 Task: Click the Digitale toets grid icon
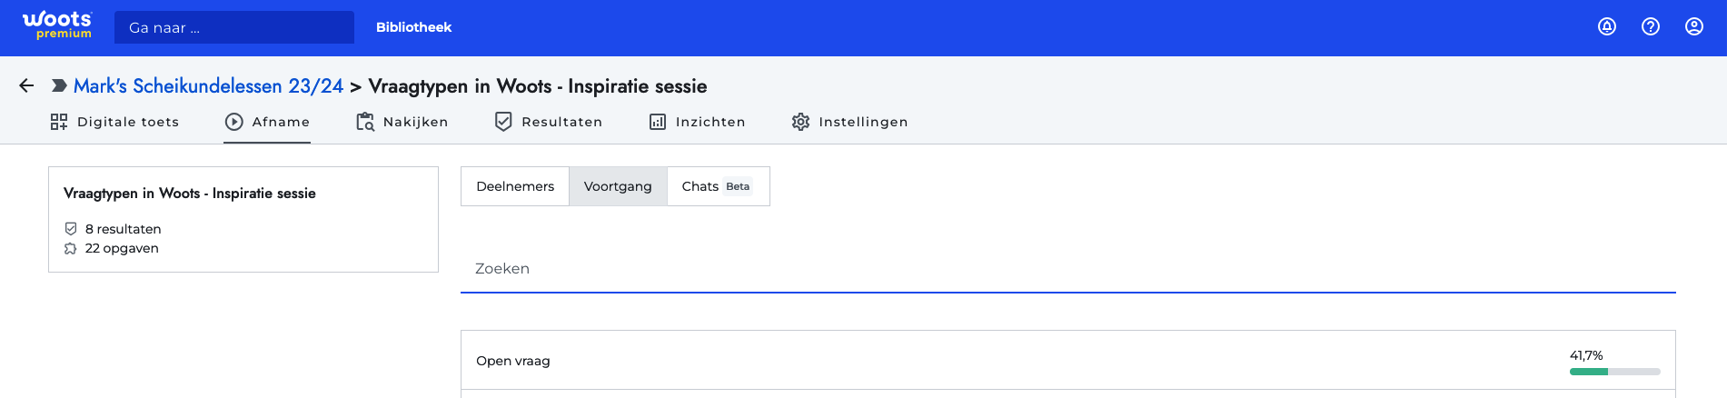[59, 122]
